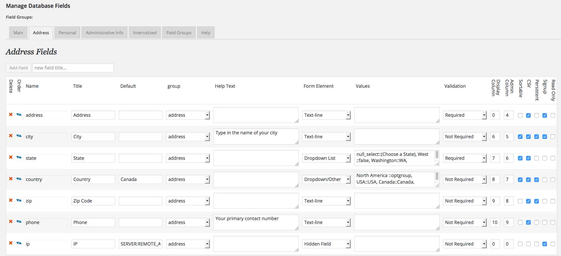Click the order handle on phone row
The height and width of the screenshot is (256, 561).
click(x=19, y=222)
